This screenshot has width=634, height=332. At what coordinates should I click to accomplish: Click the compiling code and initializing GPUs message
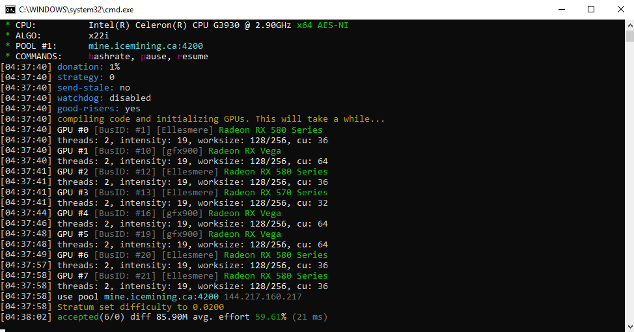pyautogui.click(x=221, y=119)
